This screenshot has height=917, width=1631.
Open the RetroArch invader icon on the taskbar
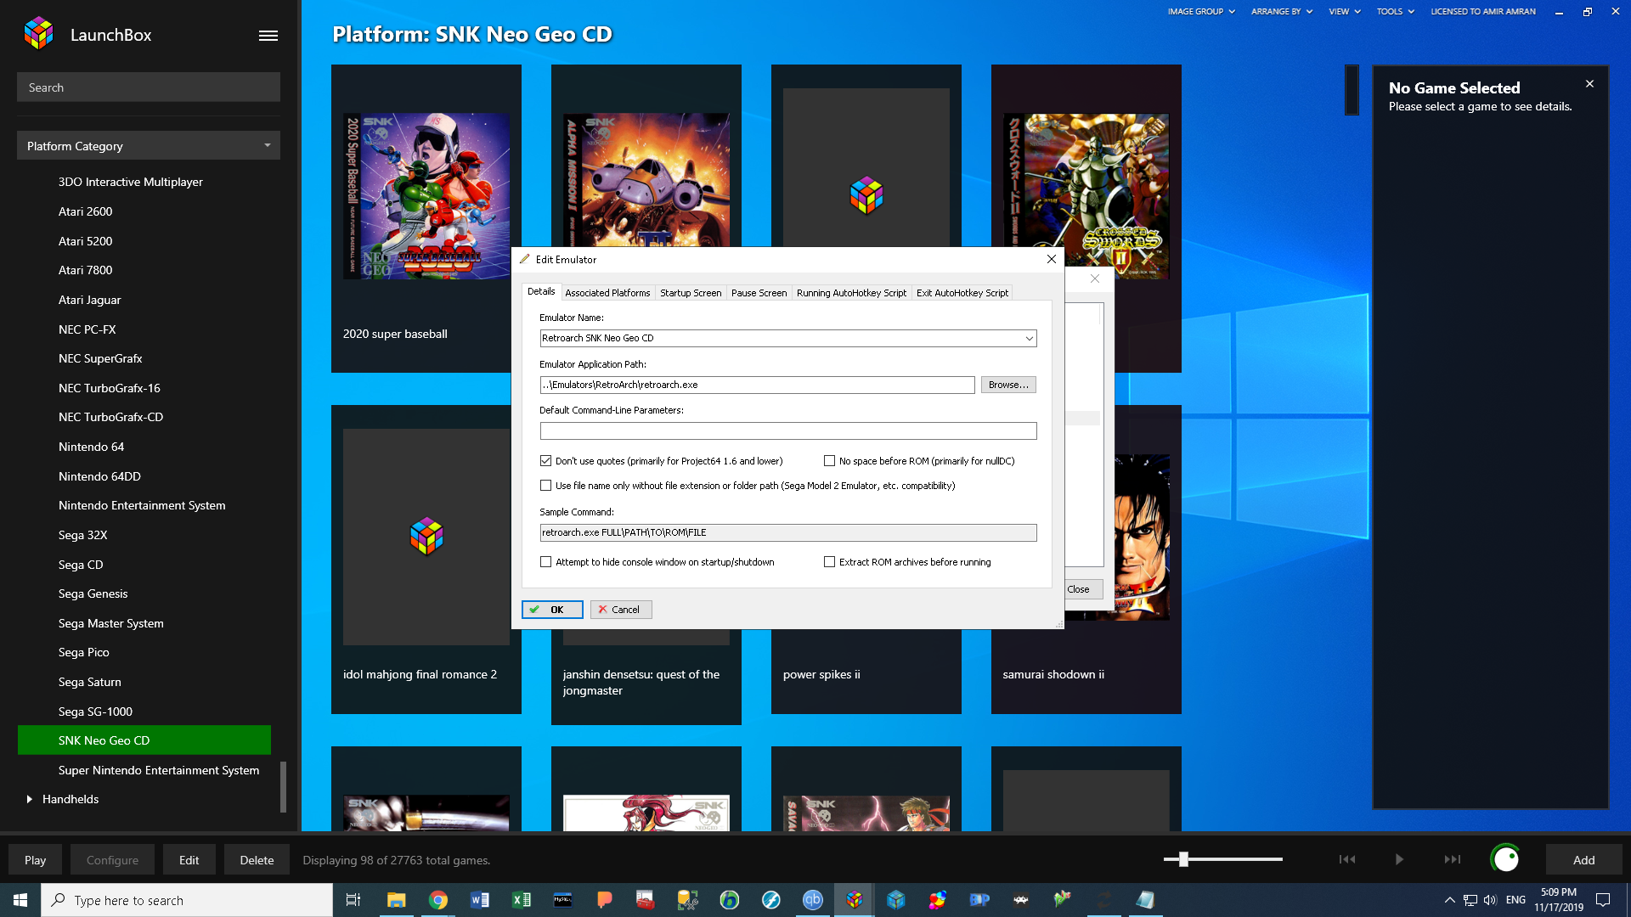coord(1021,900)
